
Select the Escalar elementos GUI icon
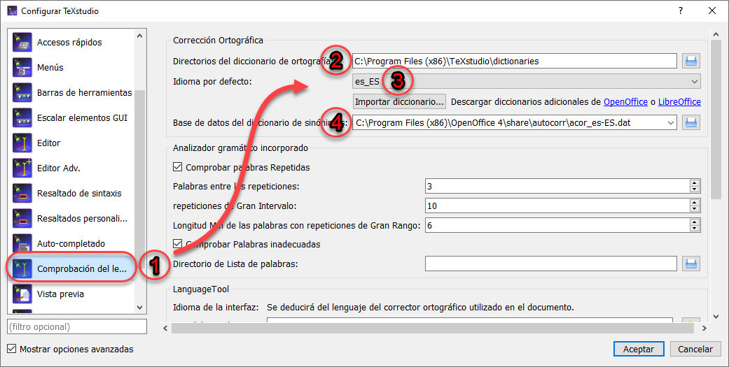23,118
